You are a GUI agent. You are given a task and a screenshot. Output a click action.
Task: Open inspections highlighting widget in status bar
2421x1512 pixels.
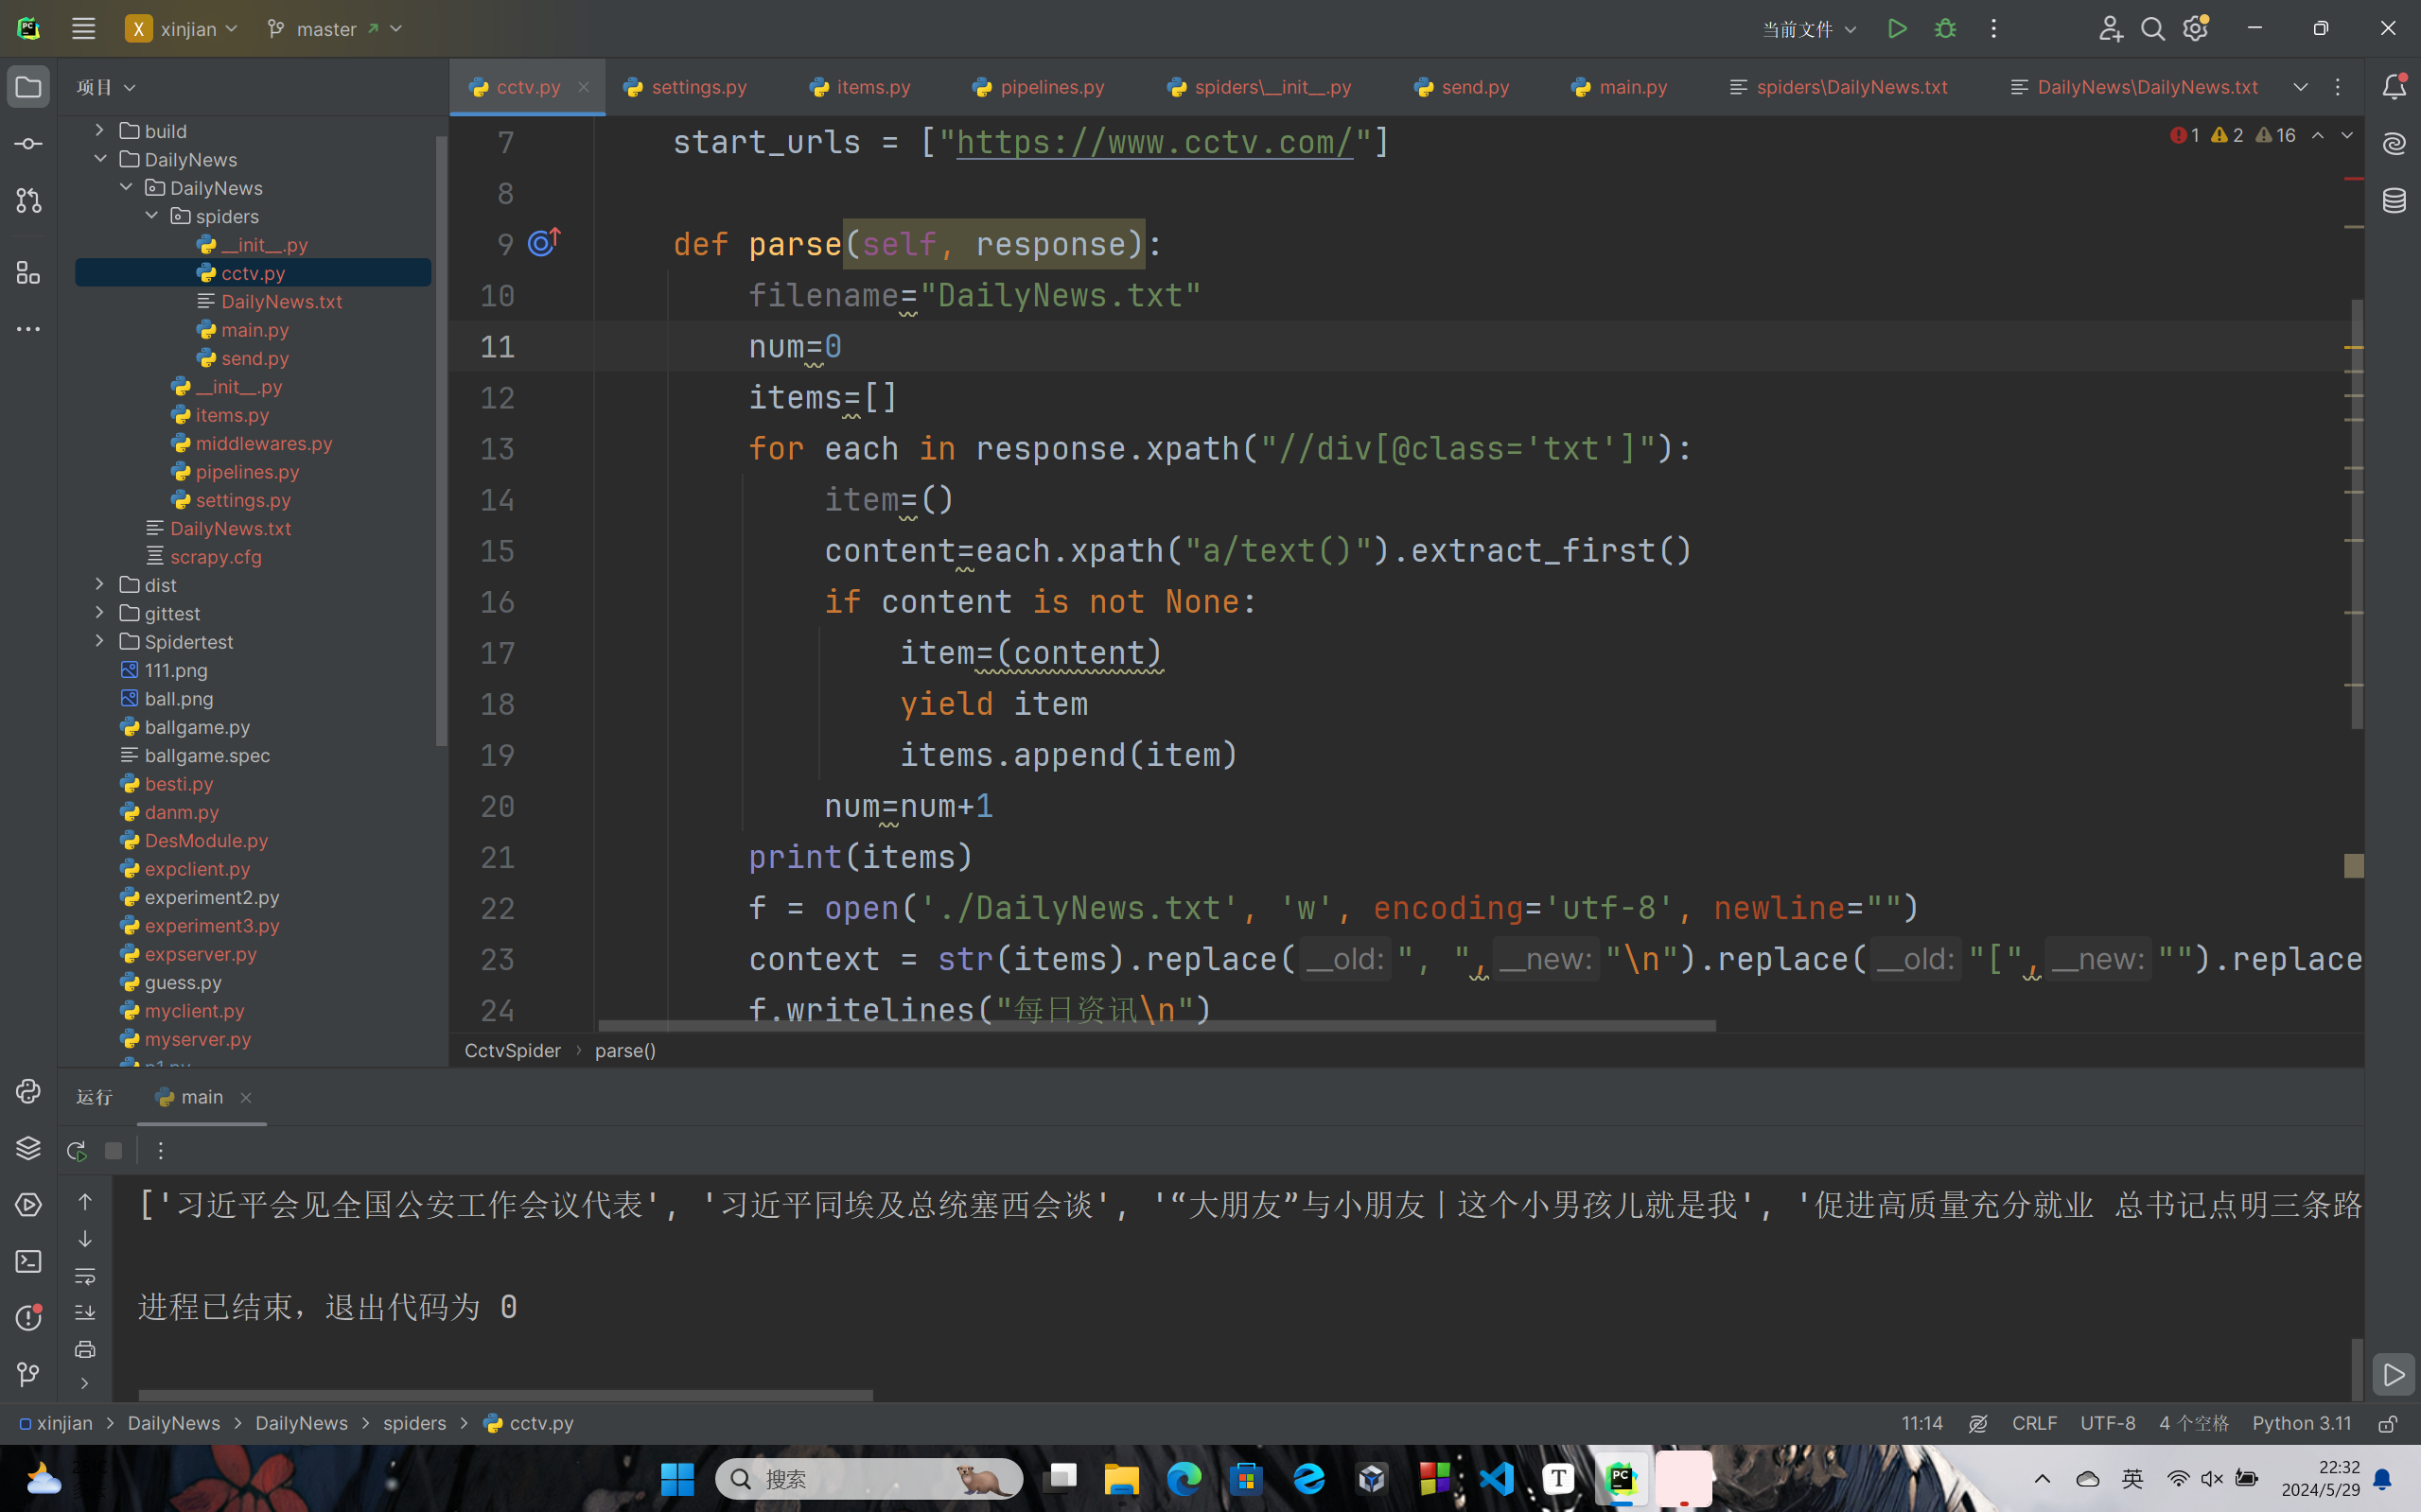click(x=1978, y=1423)
